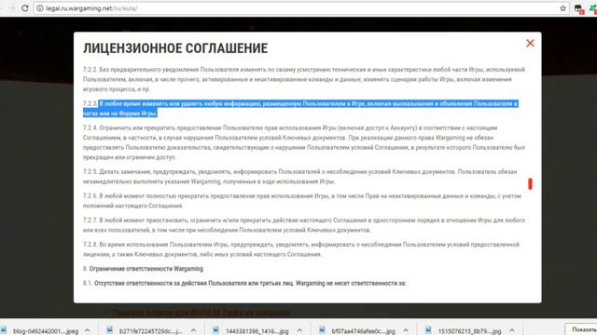Screen dimensions: 597x335
Task: Open downloaded file 1443381396_1416...jpg
Action: tap(257, 331)
